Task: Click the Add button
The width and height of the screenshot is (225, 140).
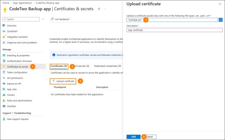Action: pos(133,137)
